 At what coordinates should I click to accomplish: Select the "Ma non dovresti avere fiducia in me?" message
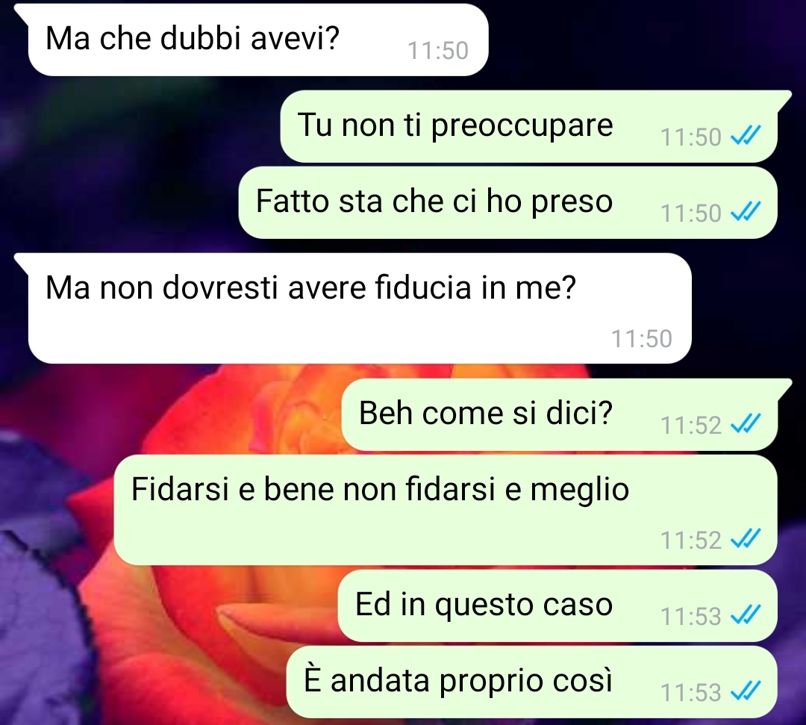[x=359, y=308]
